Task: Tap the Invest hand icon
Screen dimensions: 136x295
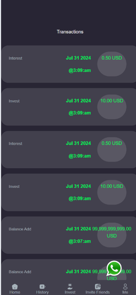Action: pos(70,286)
